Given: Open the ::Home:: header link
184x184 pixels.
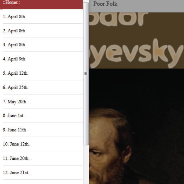Looking at the screenshot, I should tap(11, 2).
